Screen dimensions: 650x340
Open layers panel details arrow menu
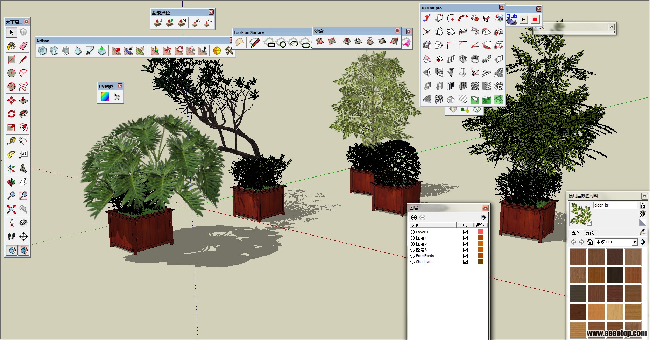483,217
